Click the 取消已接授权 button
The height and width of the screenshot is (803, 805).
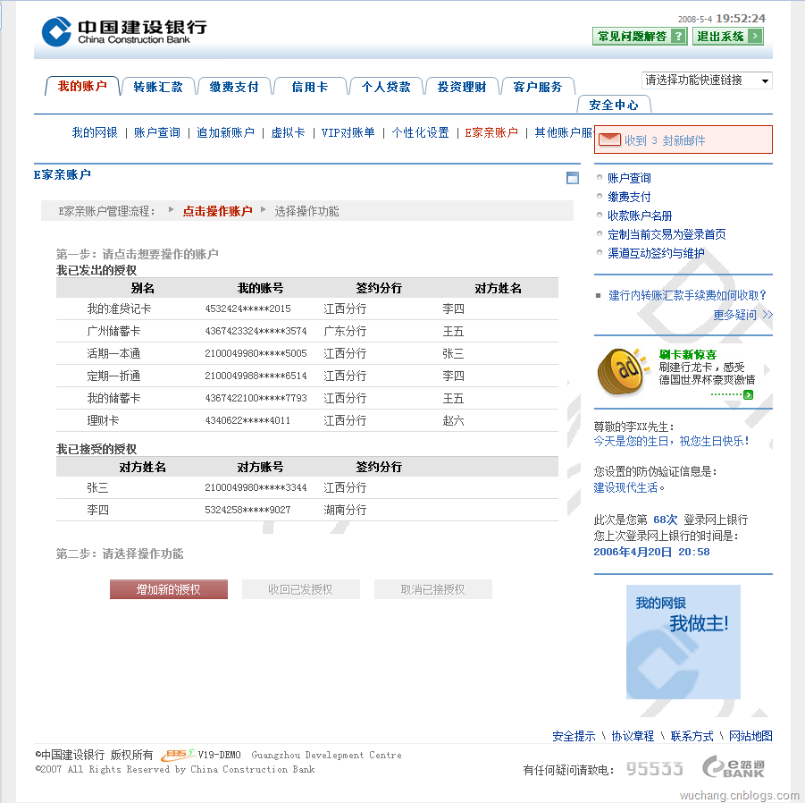pyautogui.click(x=432, y=589)
